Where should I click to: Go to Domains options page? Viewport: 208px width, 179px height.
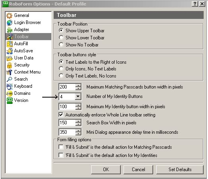pos(22,93)
